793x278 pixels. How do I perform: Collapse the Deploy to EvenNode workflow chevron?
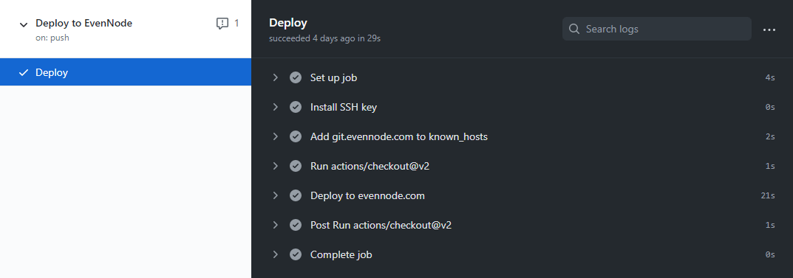23,24
